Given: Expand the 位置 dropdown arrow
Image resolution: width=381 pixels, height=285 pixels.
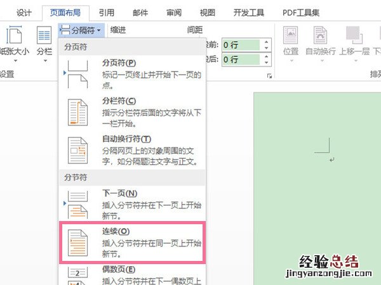Looking at the screenshot, I should (291, 61).
